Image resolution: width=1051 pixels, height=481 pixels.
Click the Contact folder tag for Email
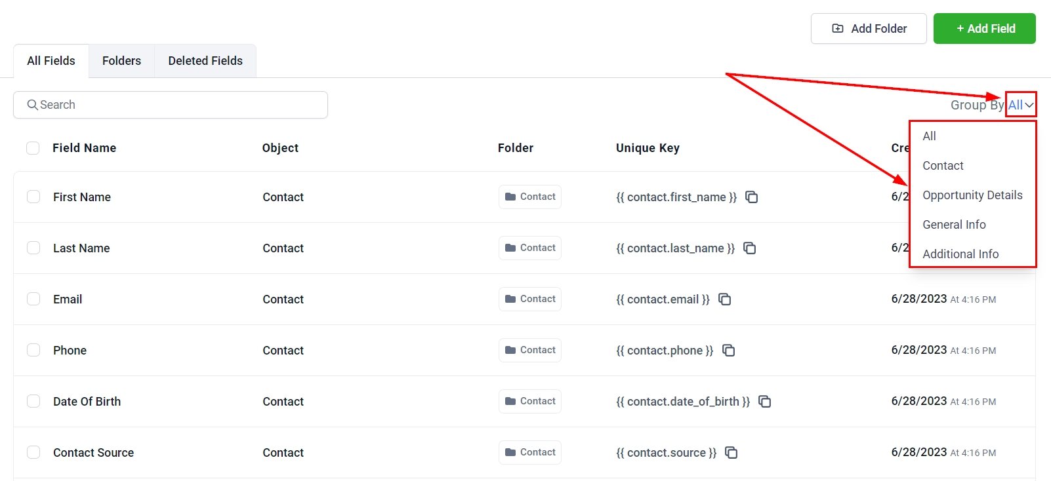530,299
